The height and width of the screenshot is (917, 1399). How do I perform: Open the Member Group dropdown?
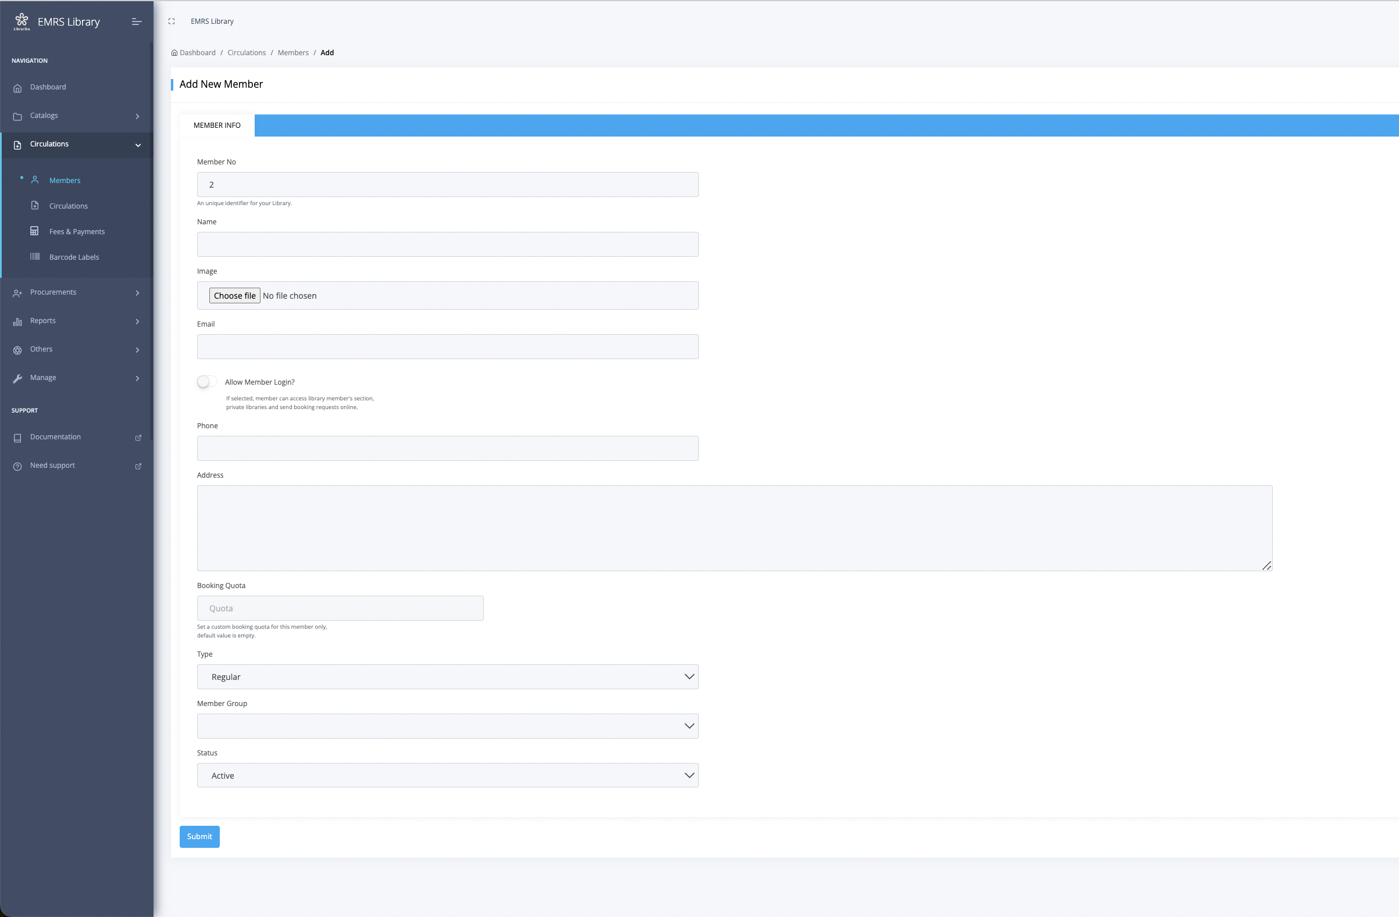[x=447, y=726]
